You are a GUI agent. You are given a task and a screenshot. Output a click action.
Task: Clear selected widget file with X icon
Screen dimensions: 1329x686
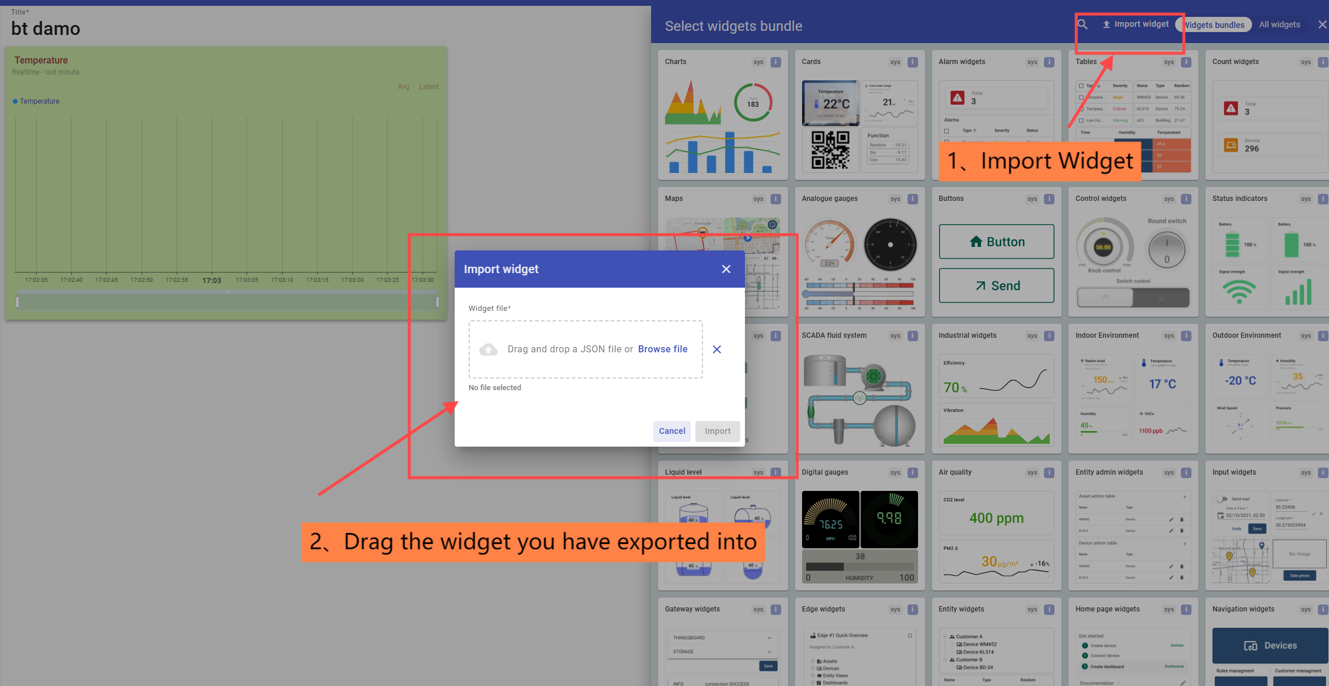click(x=717, y=349)
